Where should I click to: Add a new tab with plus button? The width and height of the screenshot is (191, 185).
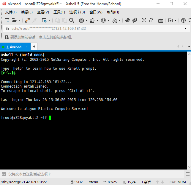pyautogui.click(x=34, y=47)
